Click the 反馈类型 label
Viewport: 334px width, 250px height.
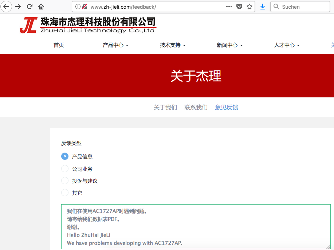point(71,143)
